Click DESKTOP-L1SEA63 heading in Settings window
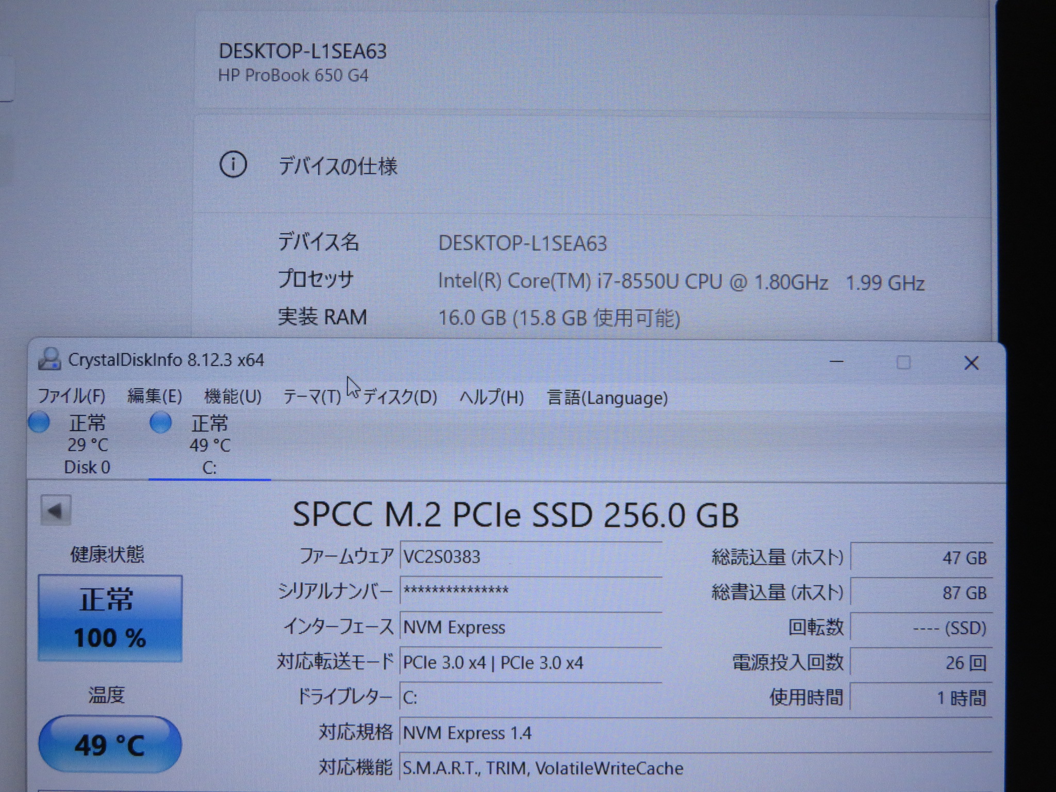The width and height of the screenshot is (1056, 792). point(303,51)
